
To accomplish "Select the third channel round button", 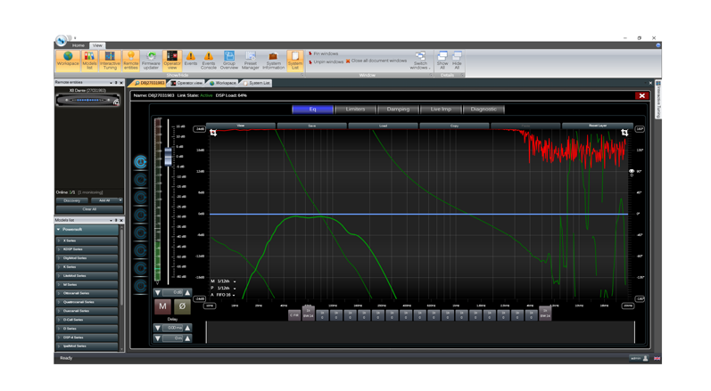I will point(141,198).
